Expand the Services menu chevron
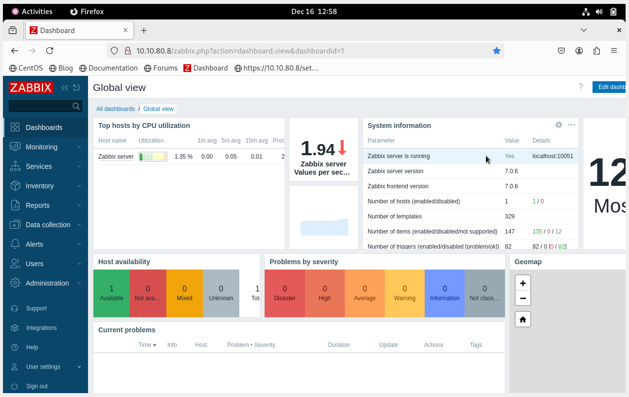Screen dimensions: 629x397 tap(79, 166)
